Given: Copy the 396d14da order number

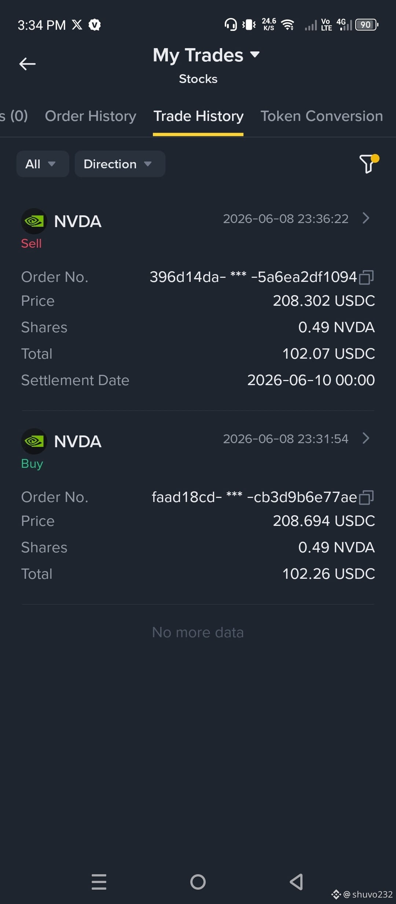Looking at the screenshot, I should pos(366,277).
